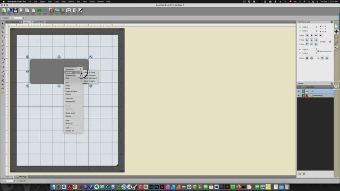Click Unlock All in context menu

tap(70, 131)
